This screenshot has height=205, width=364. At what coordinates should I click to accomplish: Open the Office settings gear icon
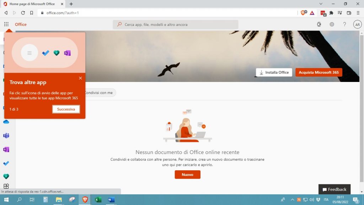(x=332, y=24)
